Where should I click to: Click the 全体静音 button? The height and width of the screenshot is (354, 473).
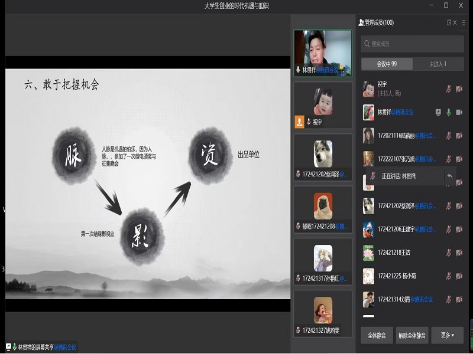[377, 335]
